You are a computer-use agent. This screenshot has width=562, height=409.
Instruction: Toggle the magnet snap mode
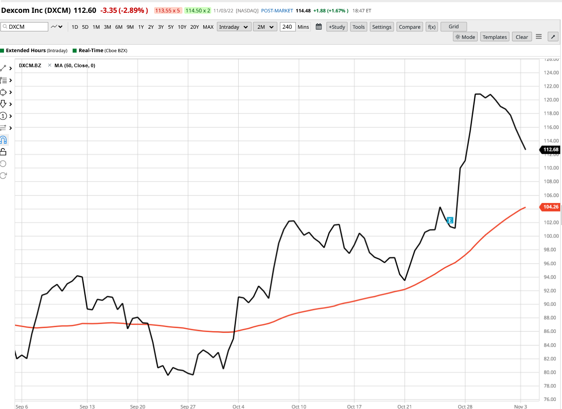coord(4,140)
